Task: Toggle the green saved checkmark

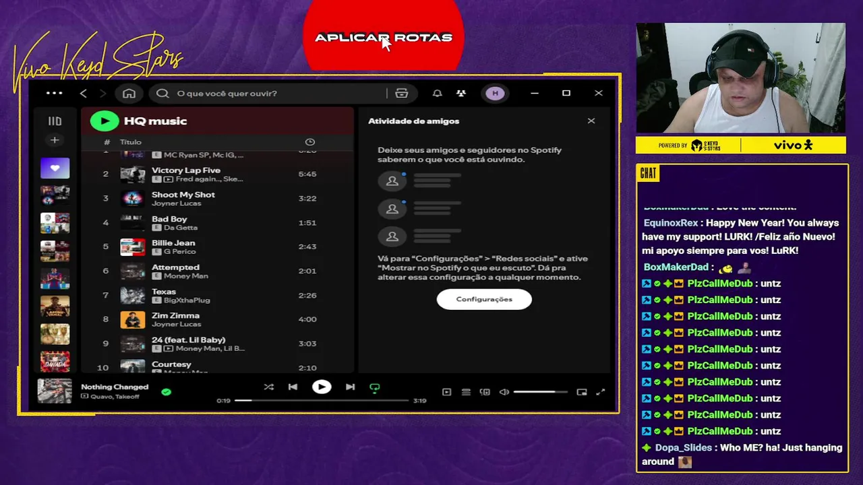Action: (x=167, y=391)
